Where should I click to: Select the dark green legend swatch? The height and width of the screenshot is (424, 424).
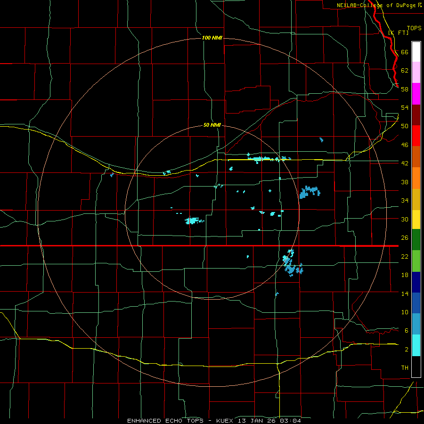(416, 240)
